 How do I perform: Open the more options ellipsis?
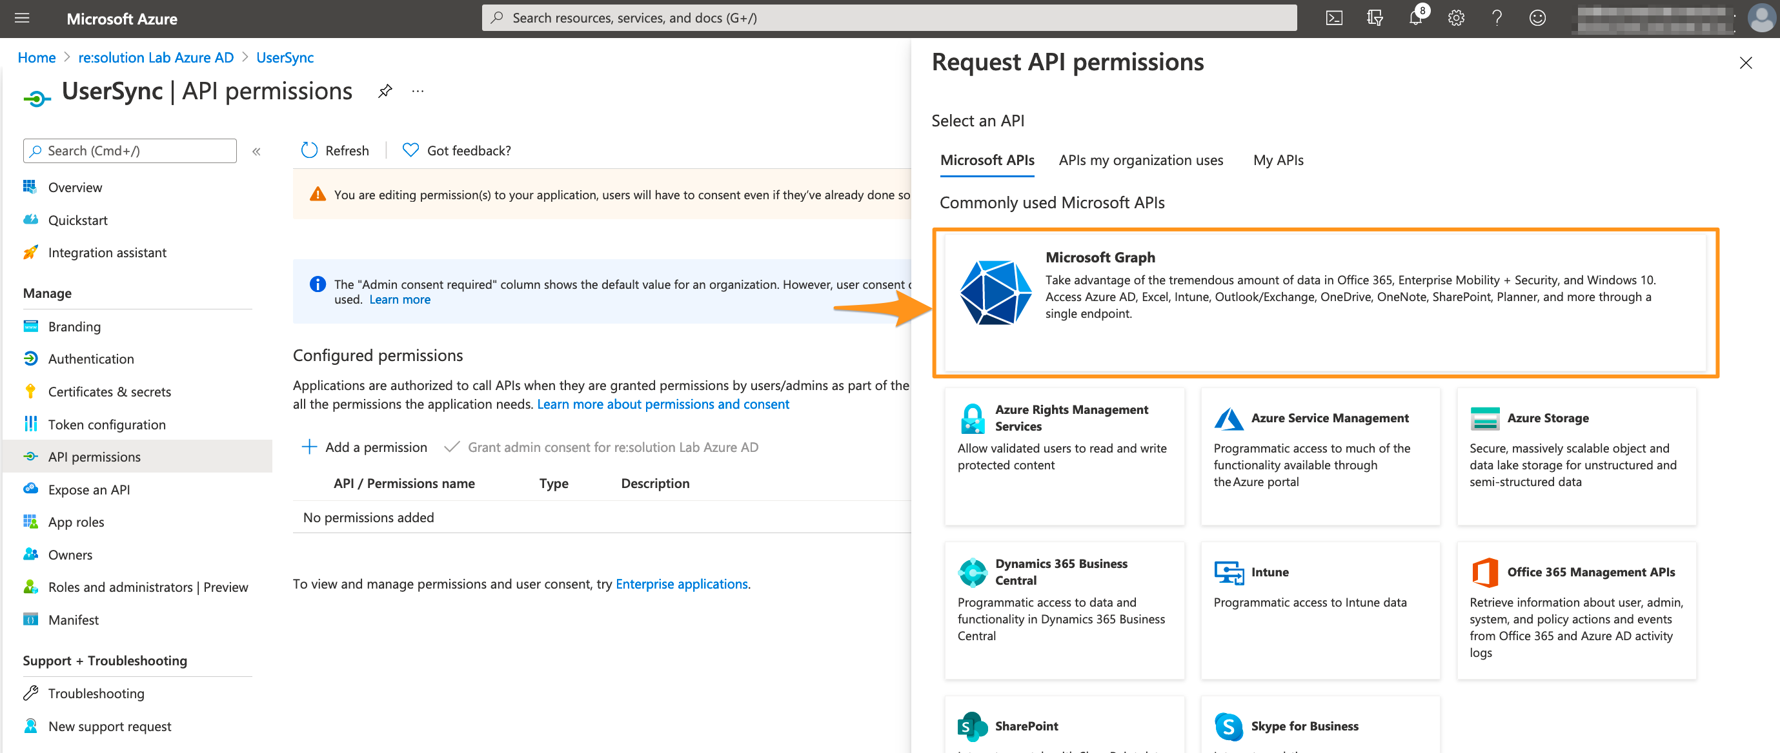[418, 90]
